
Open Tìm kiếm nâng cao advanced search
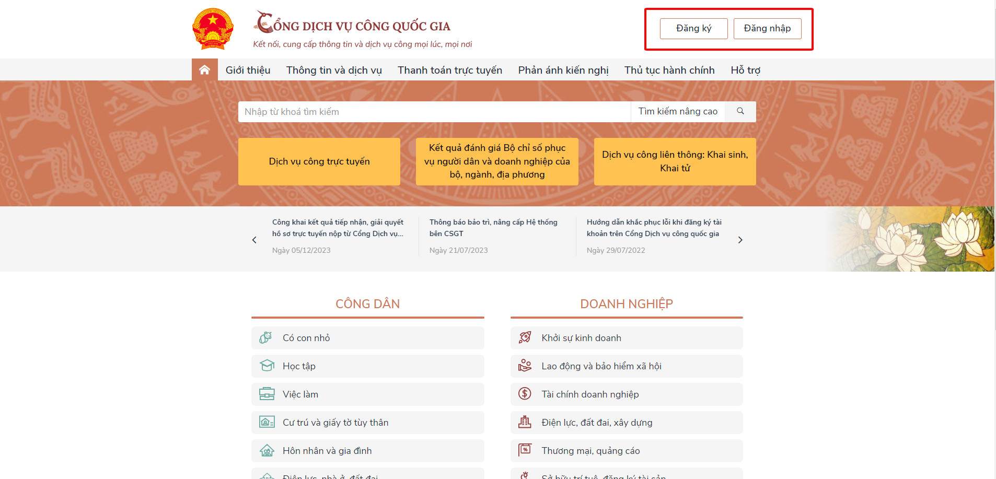click(678, 111)
